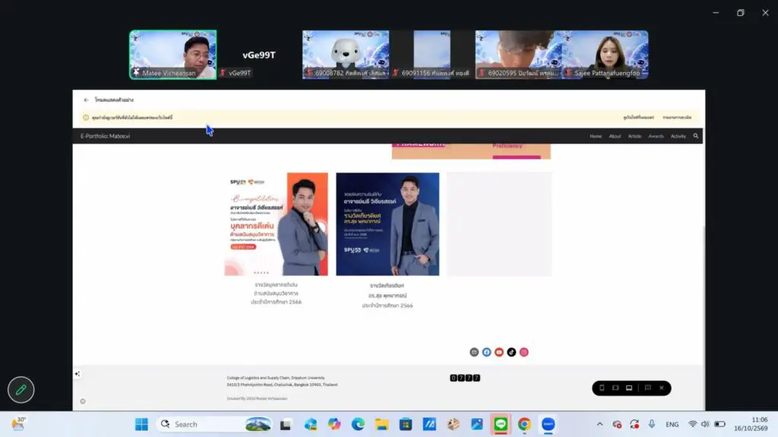This screenshot has width=778, height=437.
Task: Switch to Zoom app on taskbar
Action: pyautogui.click(x=549, y=424)
